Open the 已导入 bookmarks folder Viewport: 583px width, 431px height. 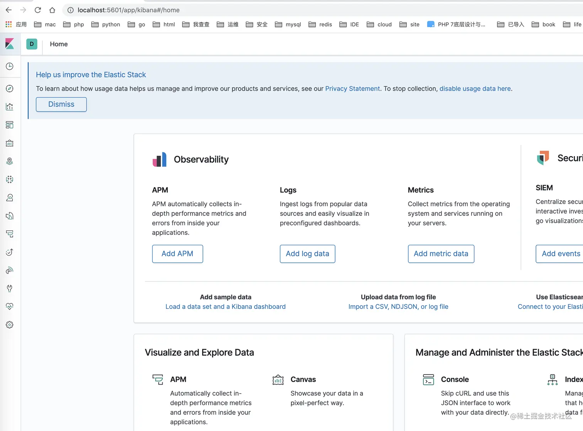(x=511, y=24)
